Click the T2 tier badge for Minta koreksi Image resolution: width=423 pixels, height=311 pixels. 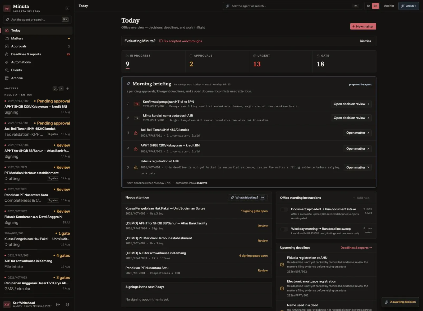[137, 118]
